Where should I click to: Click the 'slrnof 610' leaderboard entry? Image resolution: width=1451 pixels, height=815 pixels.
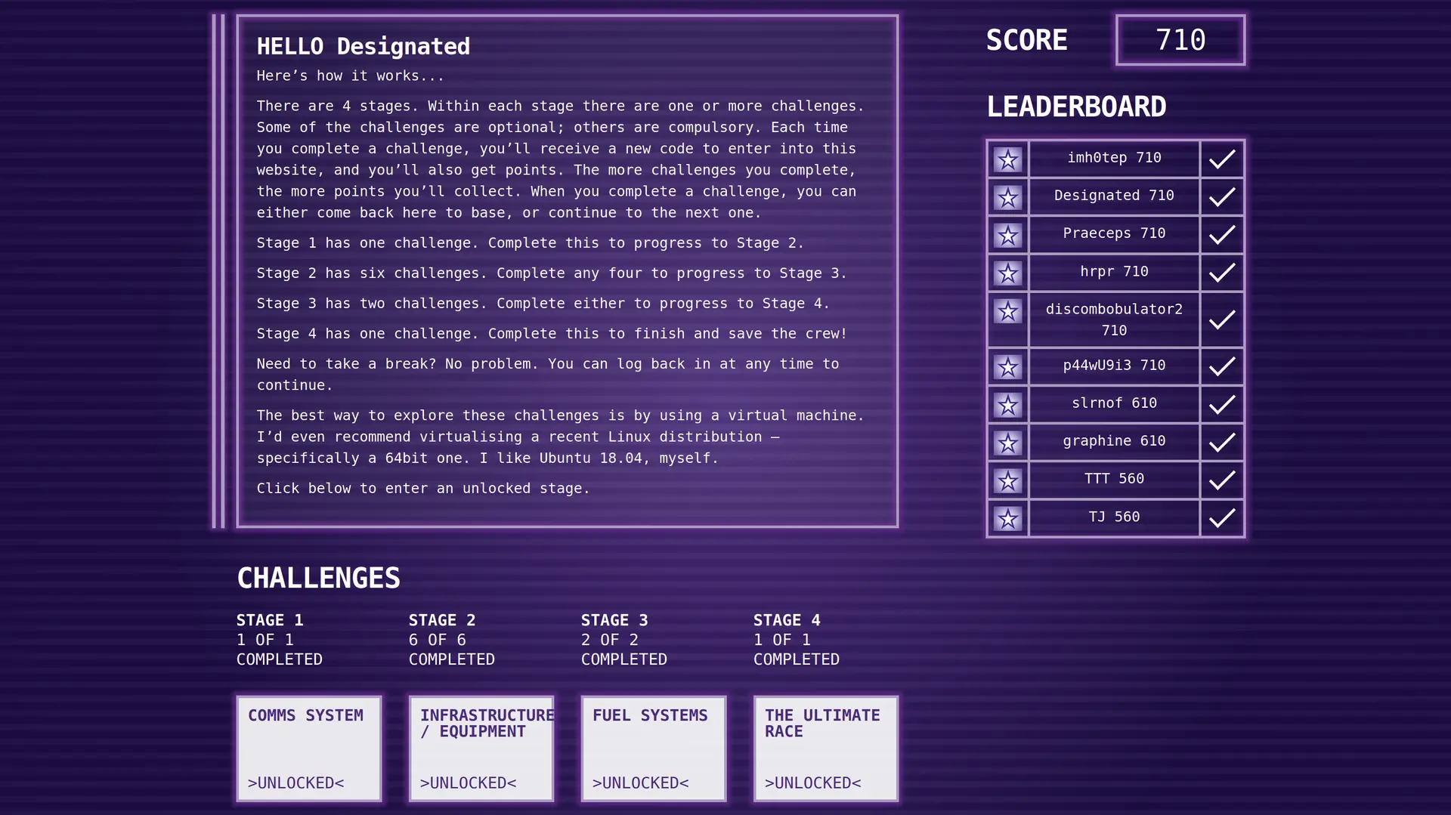1114,404
